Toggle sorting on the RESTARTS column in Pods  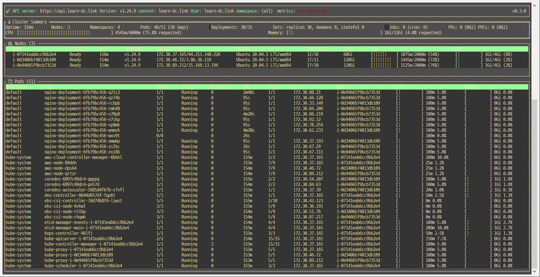(x=220, y=87)
